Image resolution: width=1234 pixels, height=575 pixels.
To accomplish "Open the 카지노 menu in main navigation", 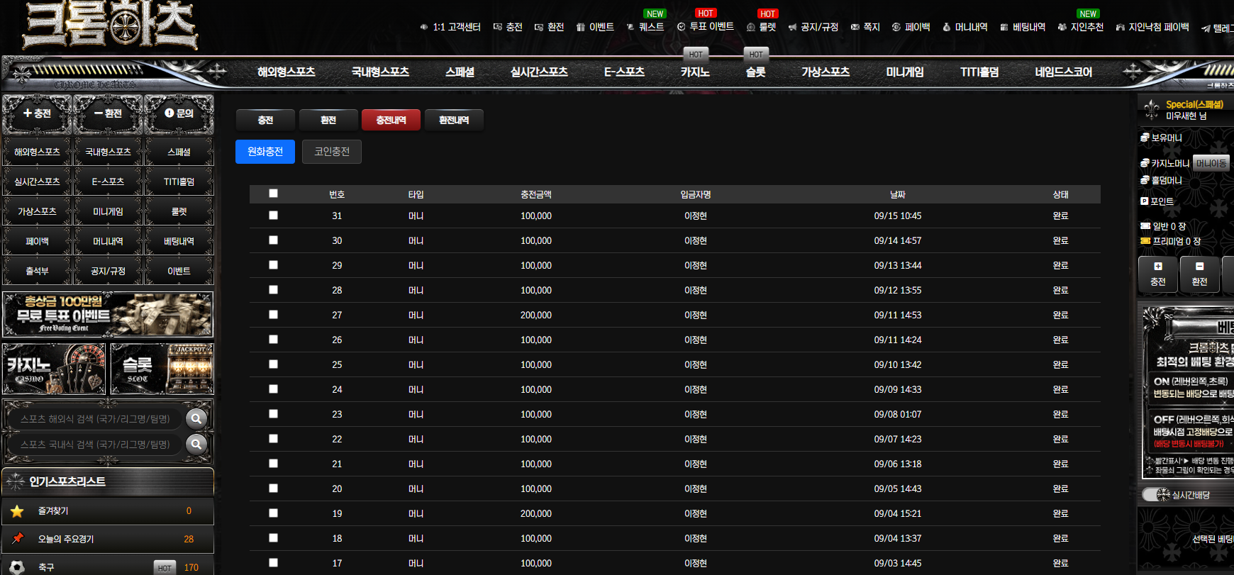I will pyautogui.click(x=695, y=72).
